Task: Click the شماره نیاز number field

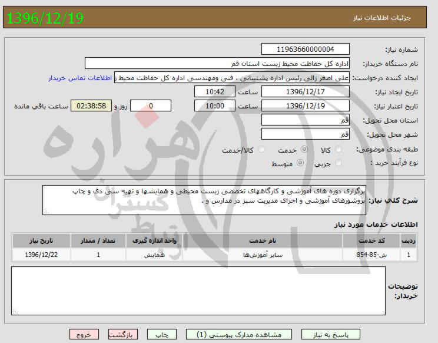Action: point(305,50)
